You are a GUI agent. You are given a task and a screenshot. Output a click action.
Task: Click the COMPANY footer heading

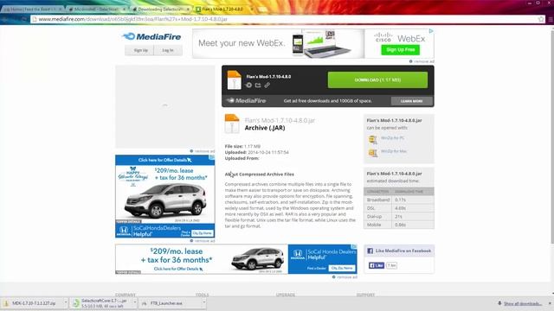tap(126, 295)
